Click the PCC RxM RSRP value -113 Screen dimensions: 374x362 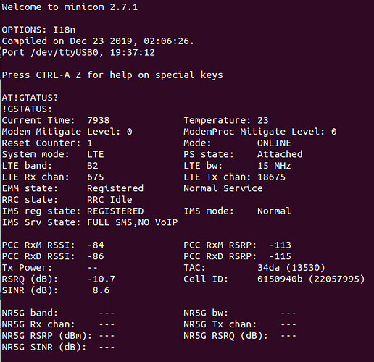click(280, 245)
